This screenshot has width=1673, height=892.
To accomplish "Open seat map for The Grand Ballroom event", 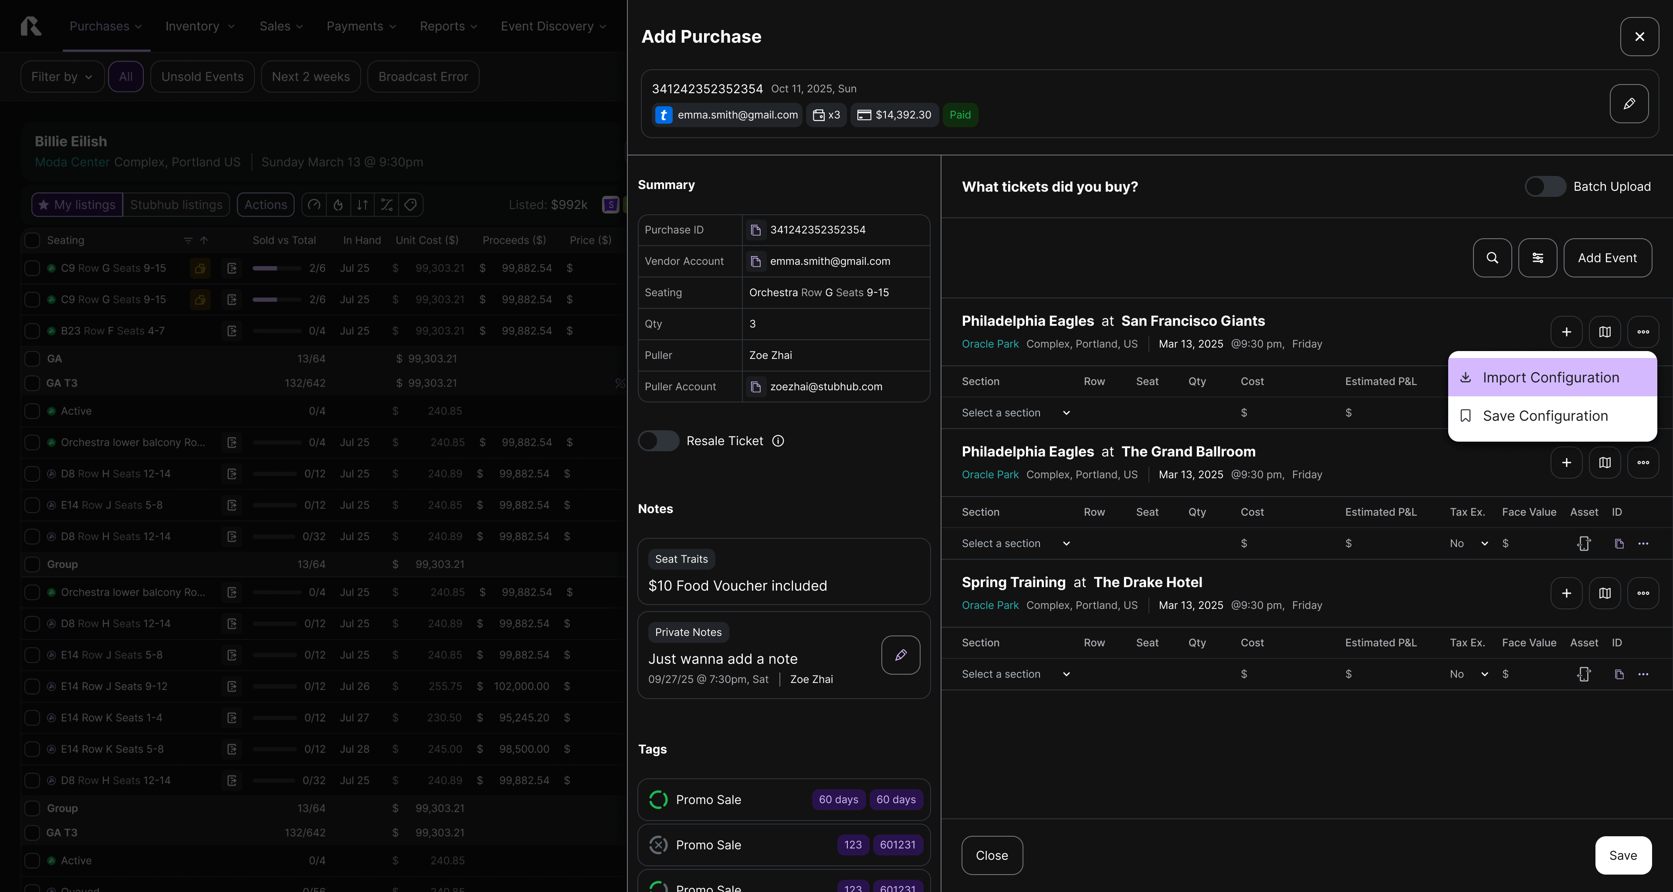I will [x=1604, y=463].
